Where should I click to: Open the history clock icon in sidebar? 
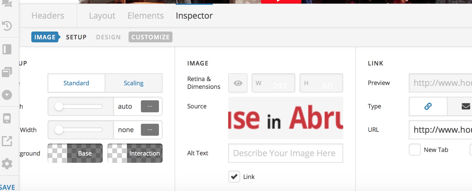(x=7, y=26)
